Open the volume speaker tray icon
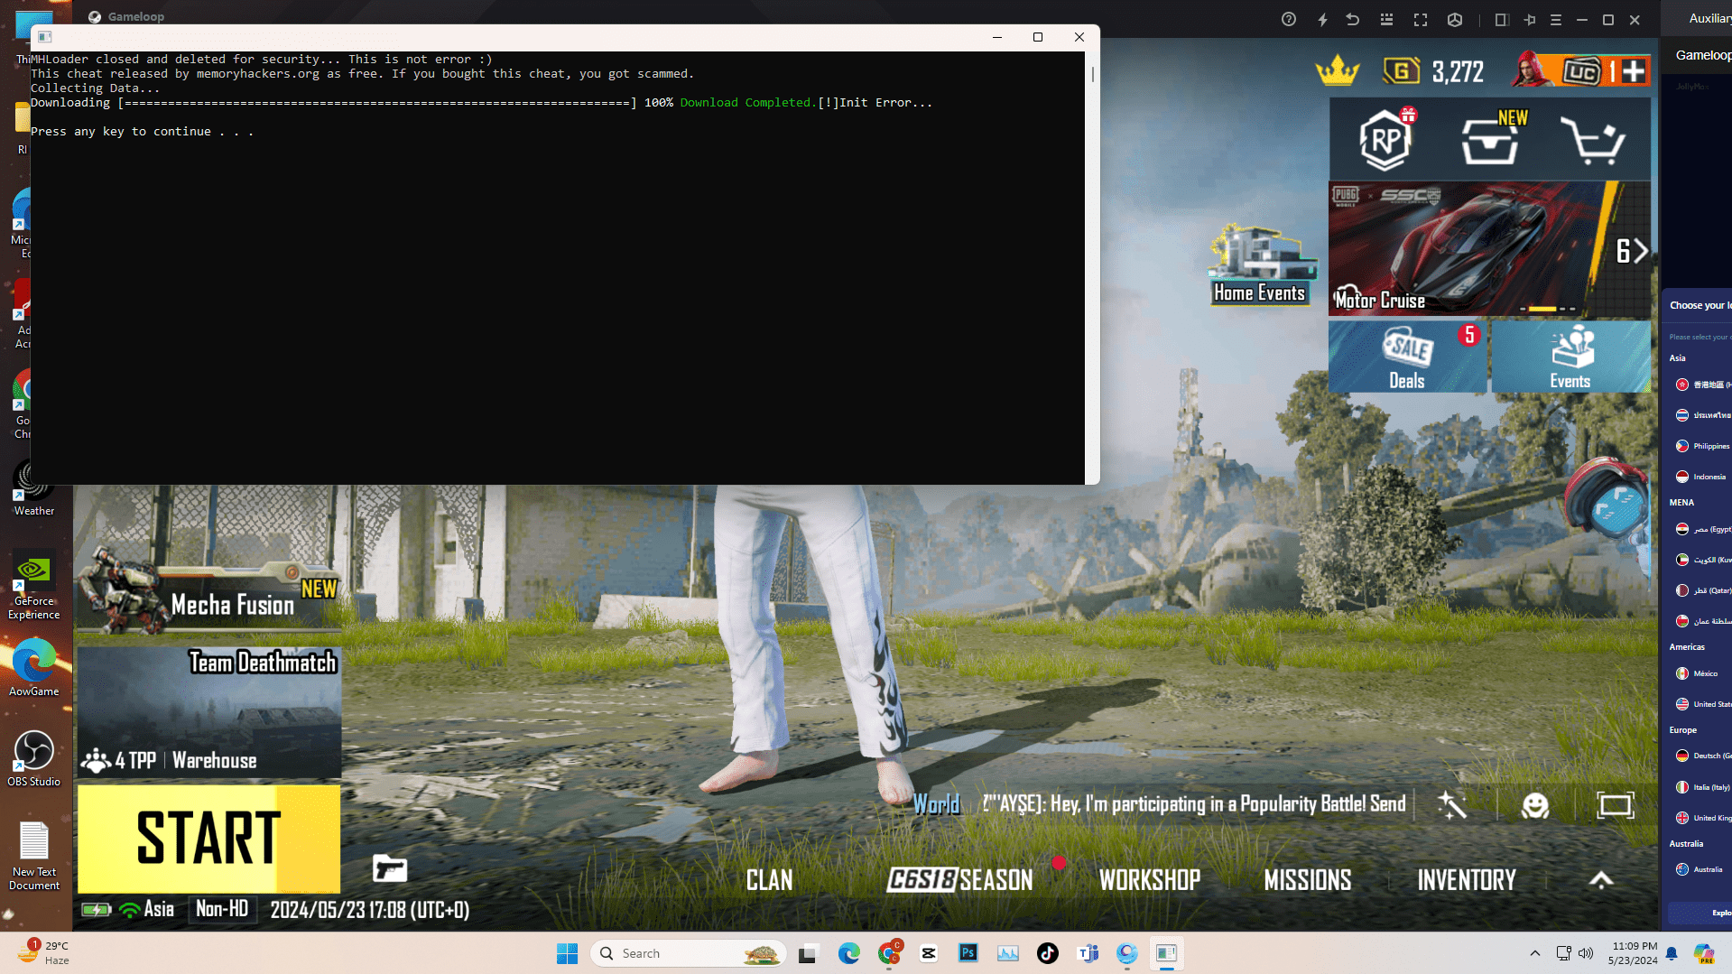 (1586, 953)
